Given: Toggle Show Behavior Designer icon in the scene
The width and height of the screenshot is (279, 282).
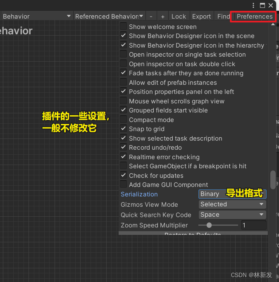Looking at the screenshot, I should click(124, 36).
